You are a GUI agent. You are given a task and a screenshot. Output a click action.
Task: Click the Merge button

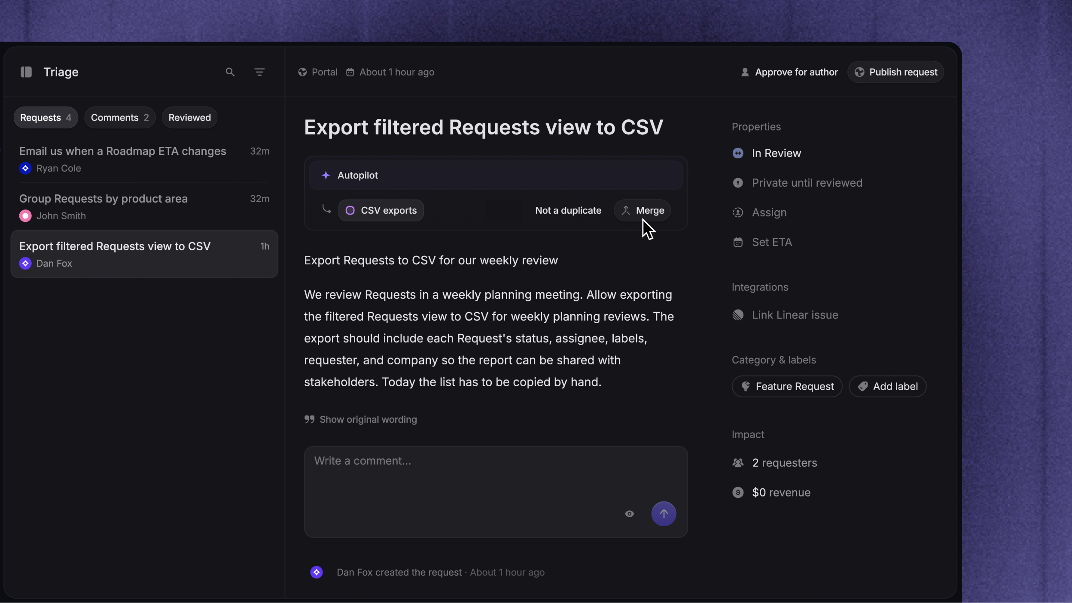(643, 210)
